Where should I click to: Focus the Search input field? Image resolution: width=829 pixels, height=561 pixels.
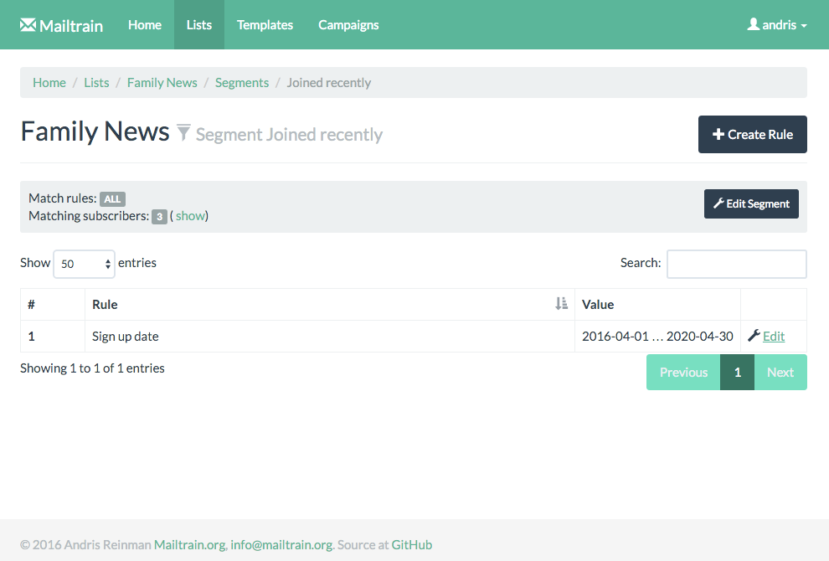point(737,264)
